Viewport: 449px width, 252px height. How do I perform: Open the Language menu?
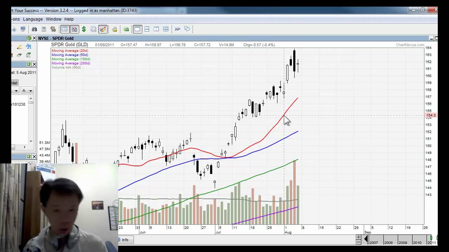click(33, 19)
